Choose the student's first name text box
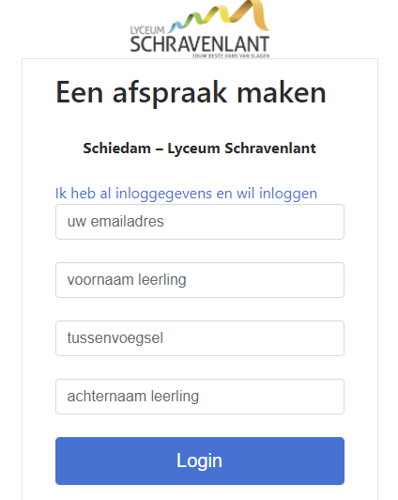 pyautogui.click(x=200, y=280)
